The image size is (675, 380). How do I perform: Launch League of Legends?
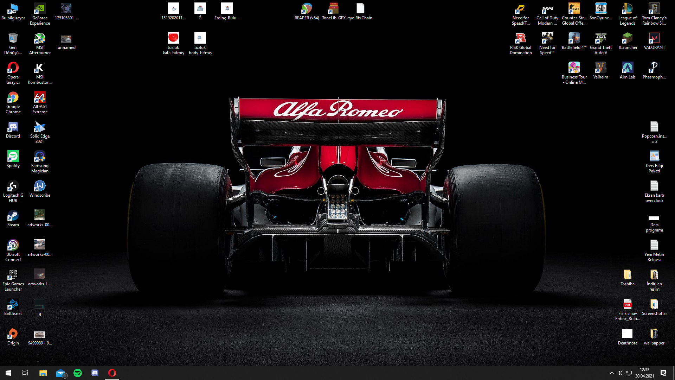[x=627, y=8]
